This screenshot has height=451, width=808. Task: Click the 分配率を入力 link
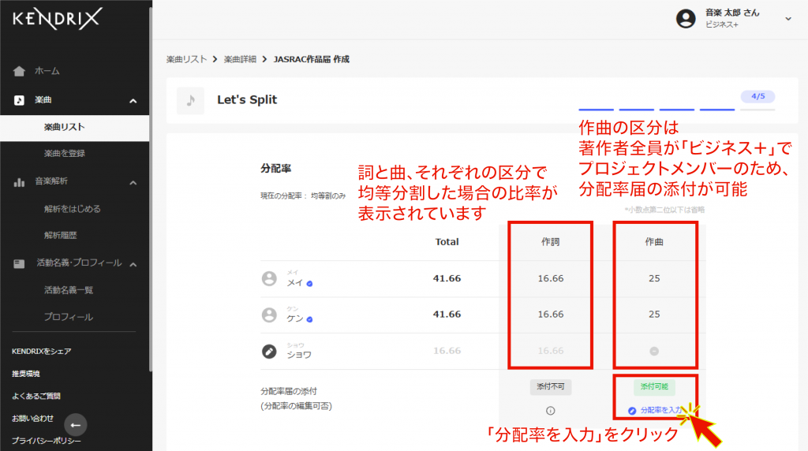click(660, 411)
